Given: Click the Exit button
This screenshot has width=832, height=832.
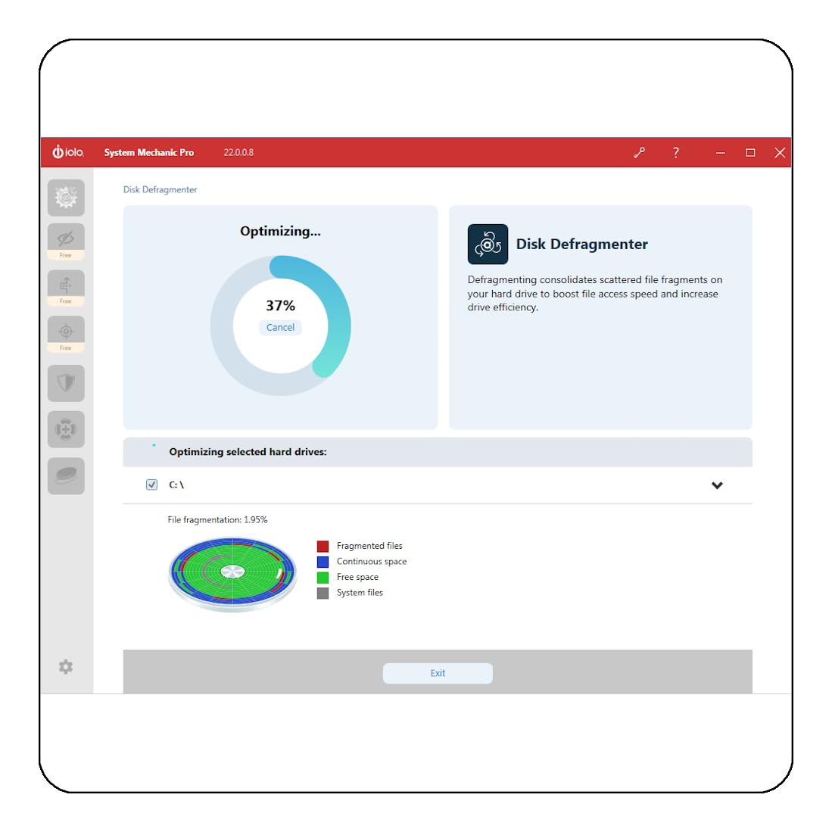Looking at the screenshot, I should (x=438, y=673).
